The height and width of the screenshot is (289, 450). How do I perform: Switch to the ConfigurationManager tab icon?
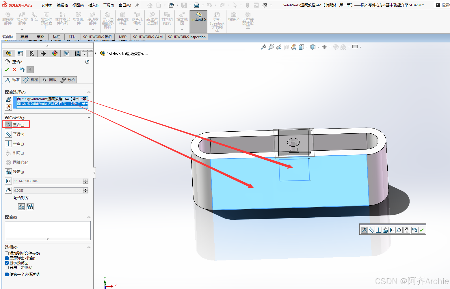[x=31, y=53]
